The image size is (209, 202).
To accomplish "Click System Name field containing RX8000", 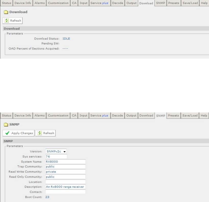I will tap(65, 161).
